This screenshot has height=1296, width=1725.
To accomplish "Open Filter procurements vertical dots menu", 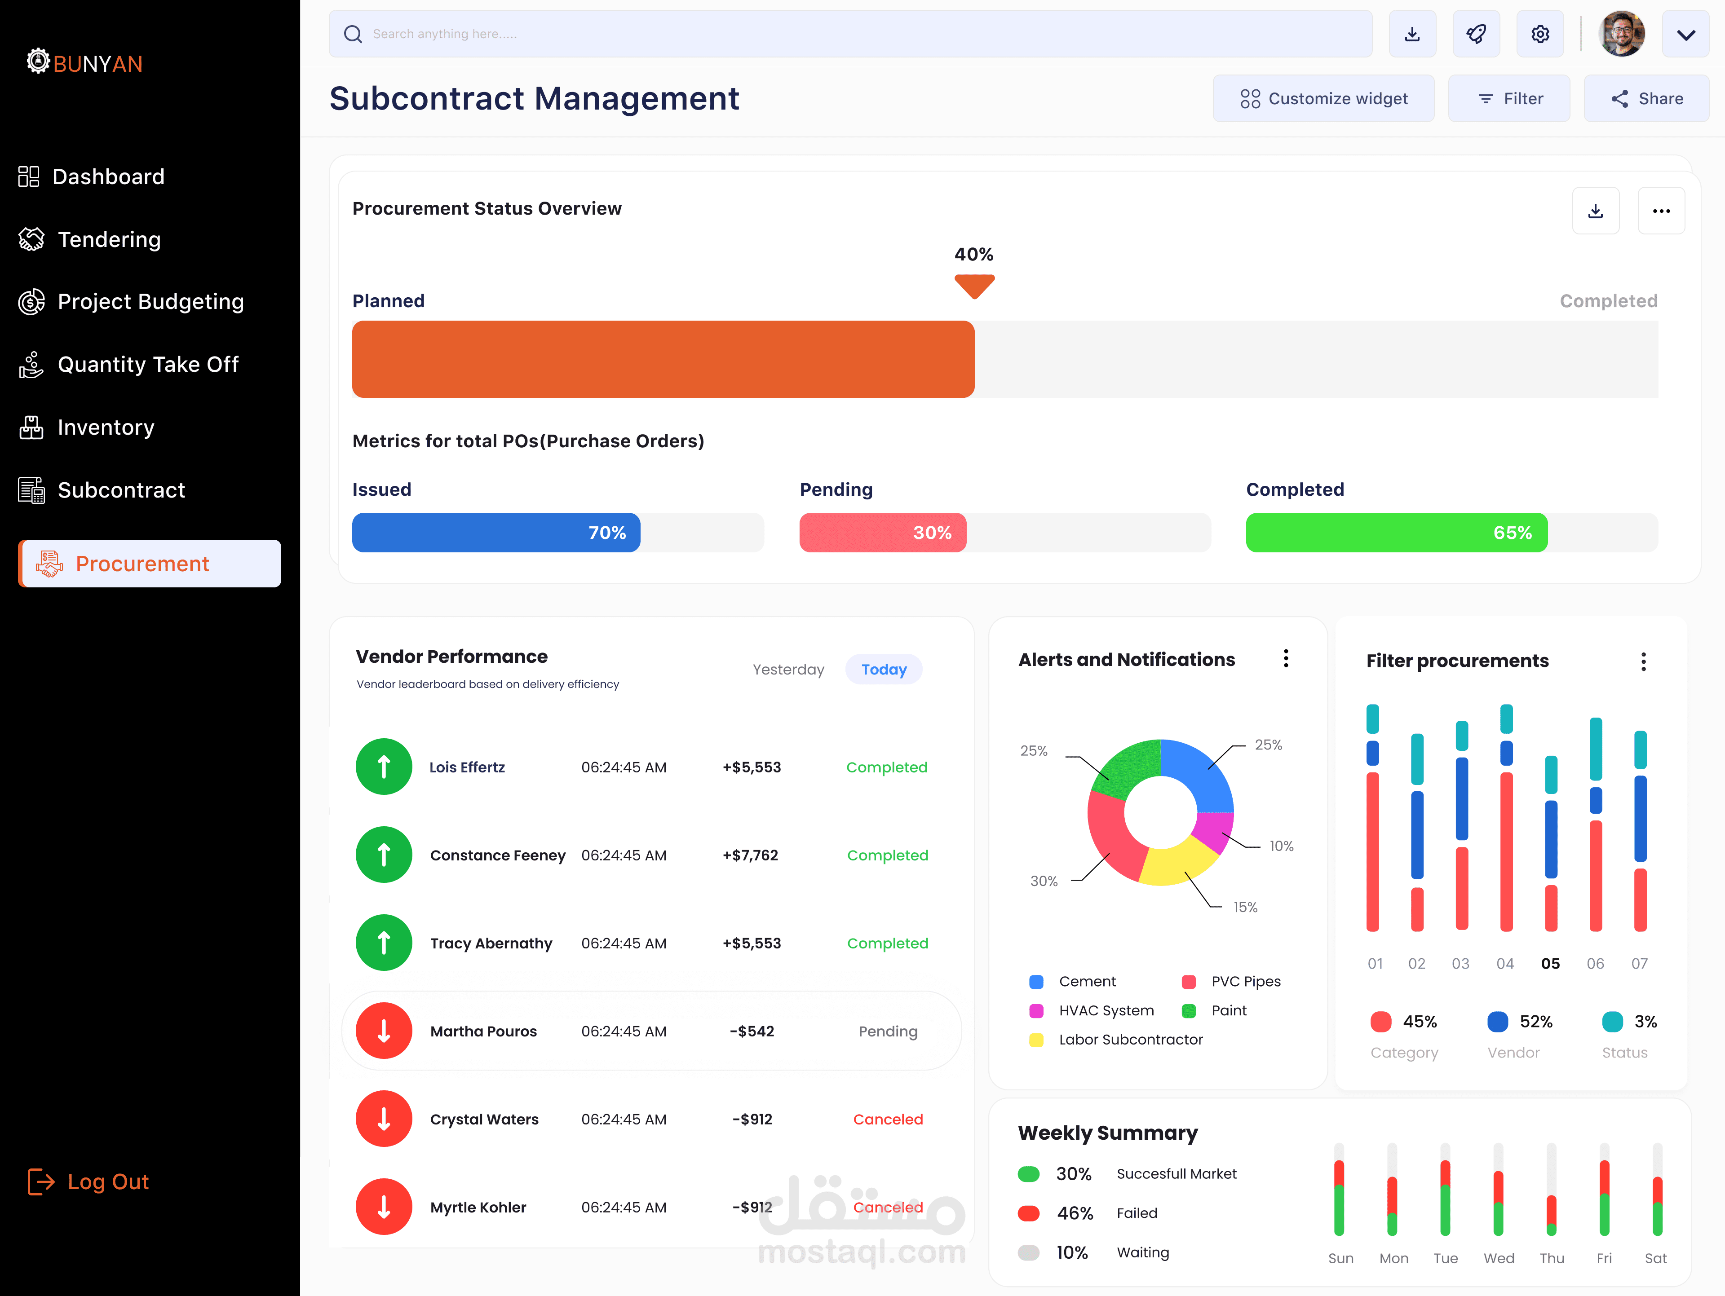I will [1643, 661].
